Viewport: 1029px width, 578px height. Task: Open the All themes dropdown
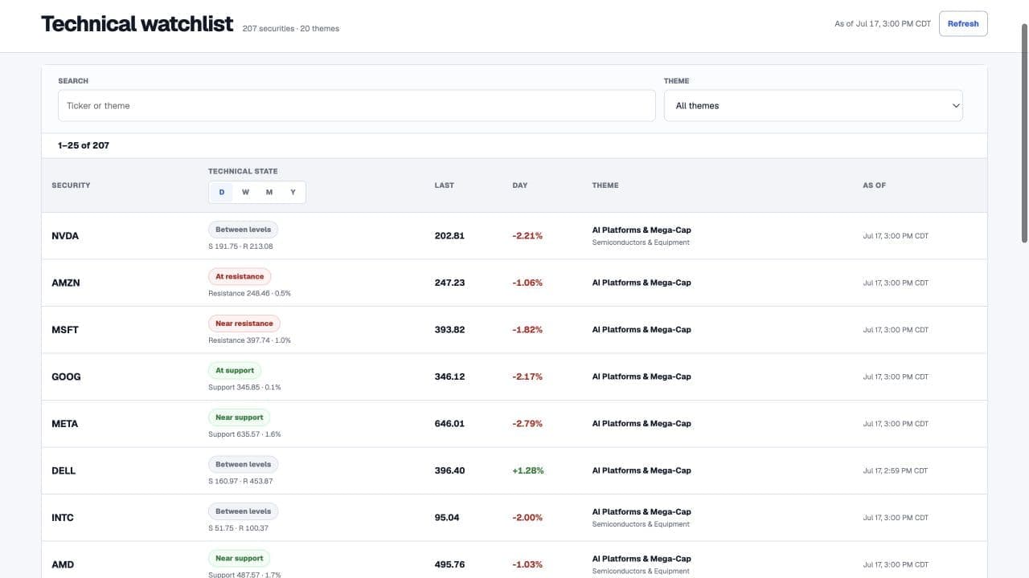(x=813, y=106)
